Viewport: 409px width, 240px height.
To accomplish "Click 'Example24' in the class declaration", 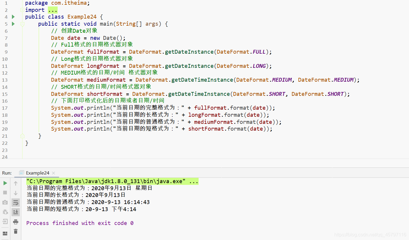I will pos(82,17).
